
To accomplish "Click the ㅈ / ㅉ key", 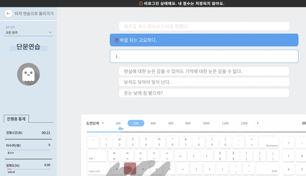I will [127, 155].
